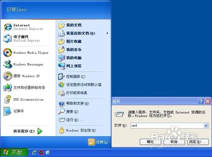Image resolution: width=212 pixels, height=157 pixels.
Task: Click the 浏览(B)... button
Action: 198,142
